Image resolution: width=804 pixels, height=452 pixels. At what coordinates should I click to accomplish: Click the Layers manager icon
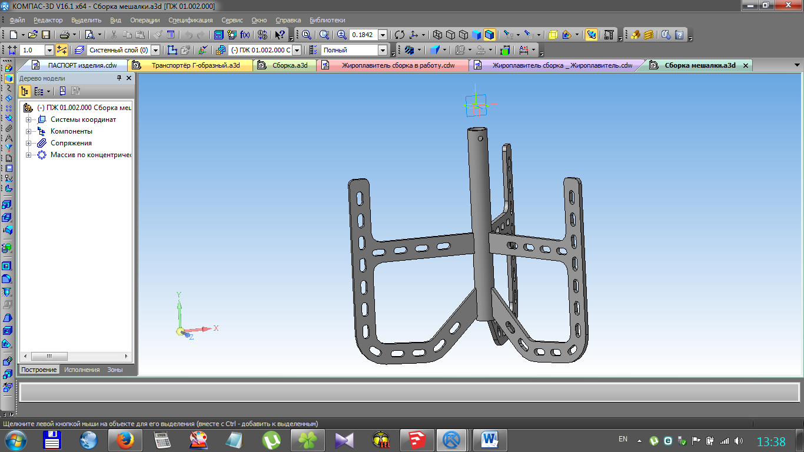pyautogui.click(x=79, y=50)
